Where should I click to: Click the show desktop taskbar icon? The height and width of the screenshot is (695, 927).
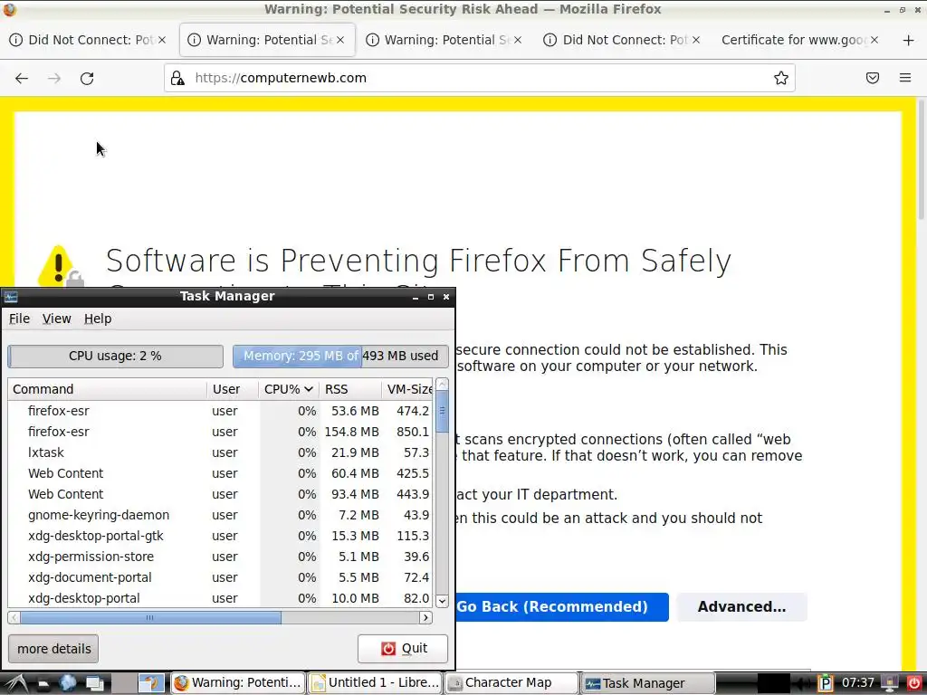pyautogui.click(x=95, y=683)
